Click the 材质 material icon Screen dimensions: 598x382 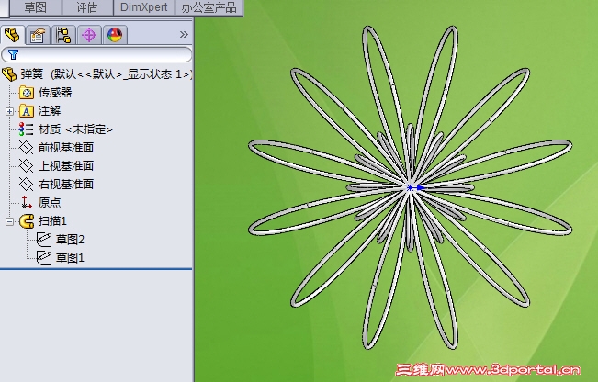[26, 129]
